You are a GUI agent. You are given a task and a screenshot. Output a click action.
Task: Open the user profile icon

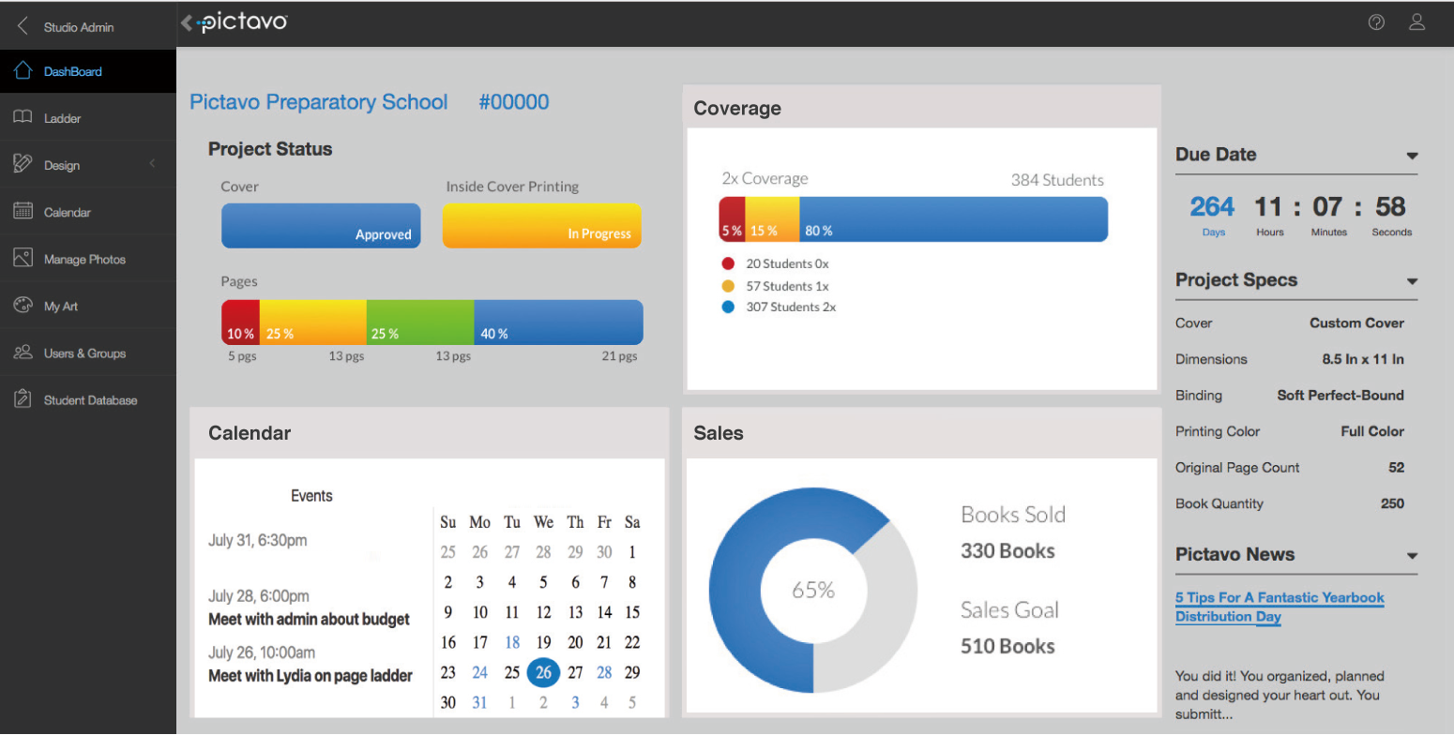[x=1417, y=22]
